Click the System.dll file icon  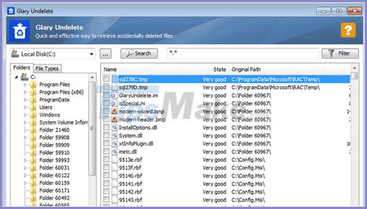click(x=114, y=135)
